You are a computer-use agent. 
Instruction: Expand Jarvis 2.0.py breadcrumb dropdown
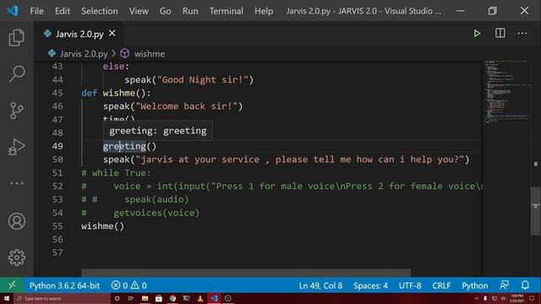point(84,54)
